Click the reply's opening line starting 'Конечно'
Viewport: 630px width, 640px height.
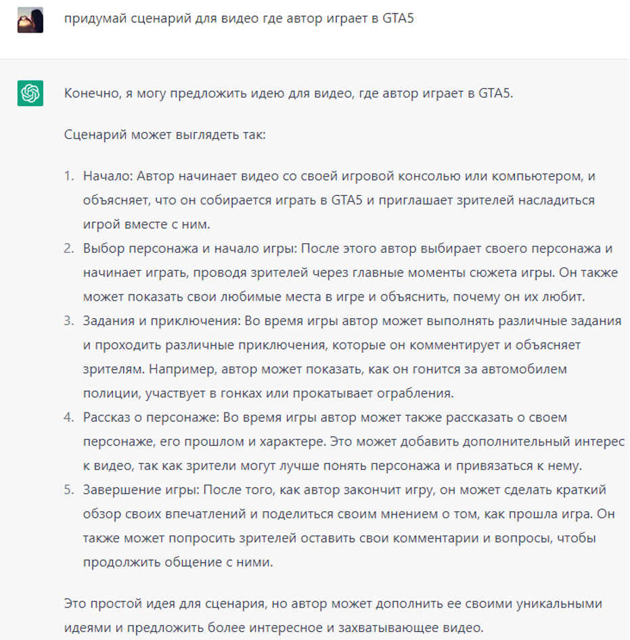pos(288,93)
